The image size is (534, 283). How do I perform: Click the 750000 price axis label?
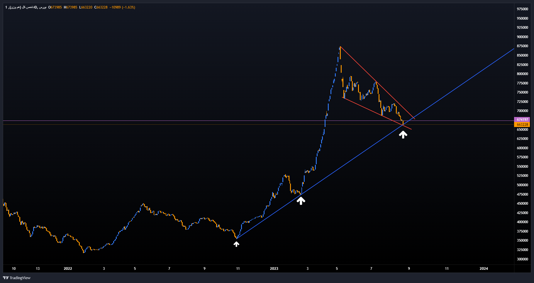[523, 92]
